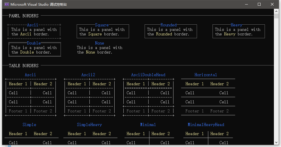Click 'Header 2' in the Ascii table
The width and height of the screenshot is (281, 147).
(x=43, y=84)
